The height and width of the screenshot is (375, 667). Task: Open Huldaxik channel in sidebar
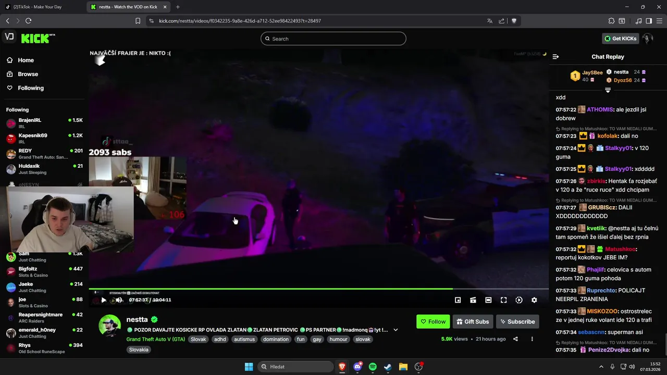[x=44, y=169]
